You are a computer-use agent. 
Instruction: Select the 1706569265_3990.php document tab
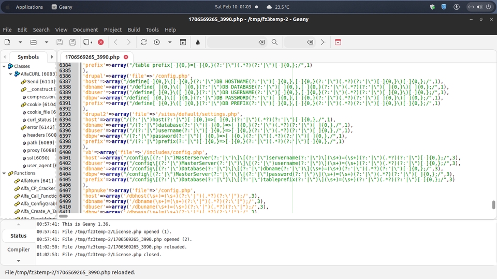coord(92,57)
